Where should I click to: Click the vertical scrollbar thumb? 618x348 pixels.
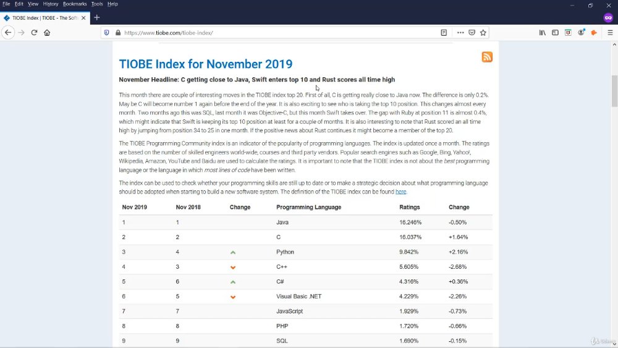pyautogui.click(x=614, y=90)
